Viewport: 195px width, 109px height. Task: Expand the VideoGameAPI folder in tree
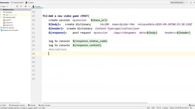click(1, 17)
